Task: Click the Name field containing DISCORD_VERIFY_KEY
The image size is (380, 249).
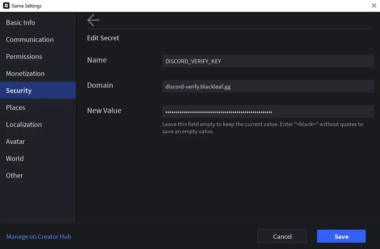Action: coord(268,61)
